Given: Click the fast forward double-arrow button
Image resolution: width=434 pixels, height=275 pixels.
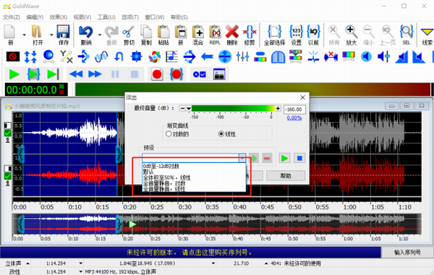Looking at the screenshot, I should pos(95,74).
